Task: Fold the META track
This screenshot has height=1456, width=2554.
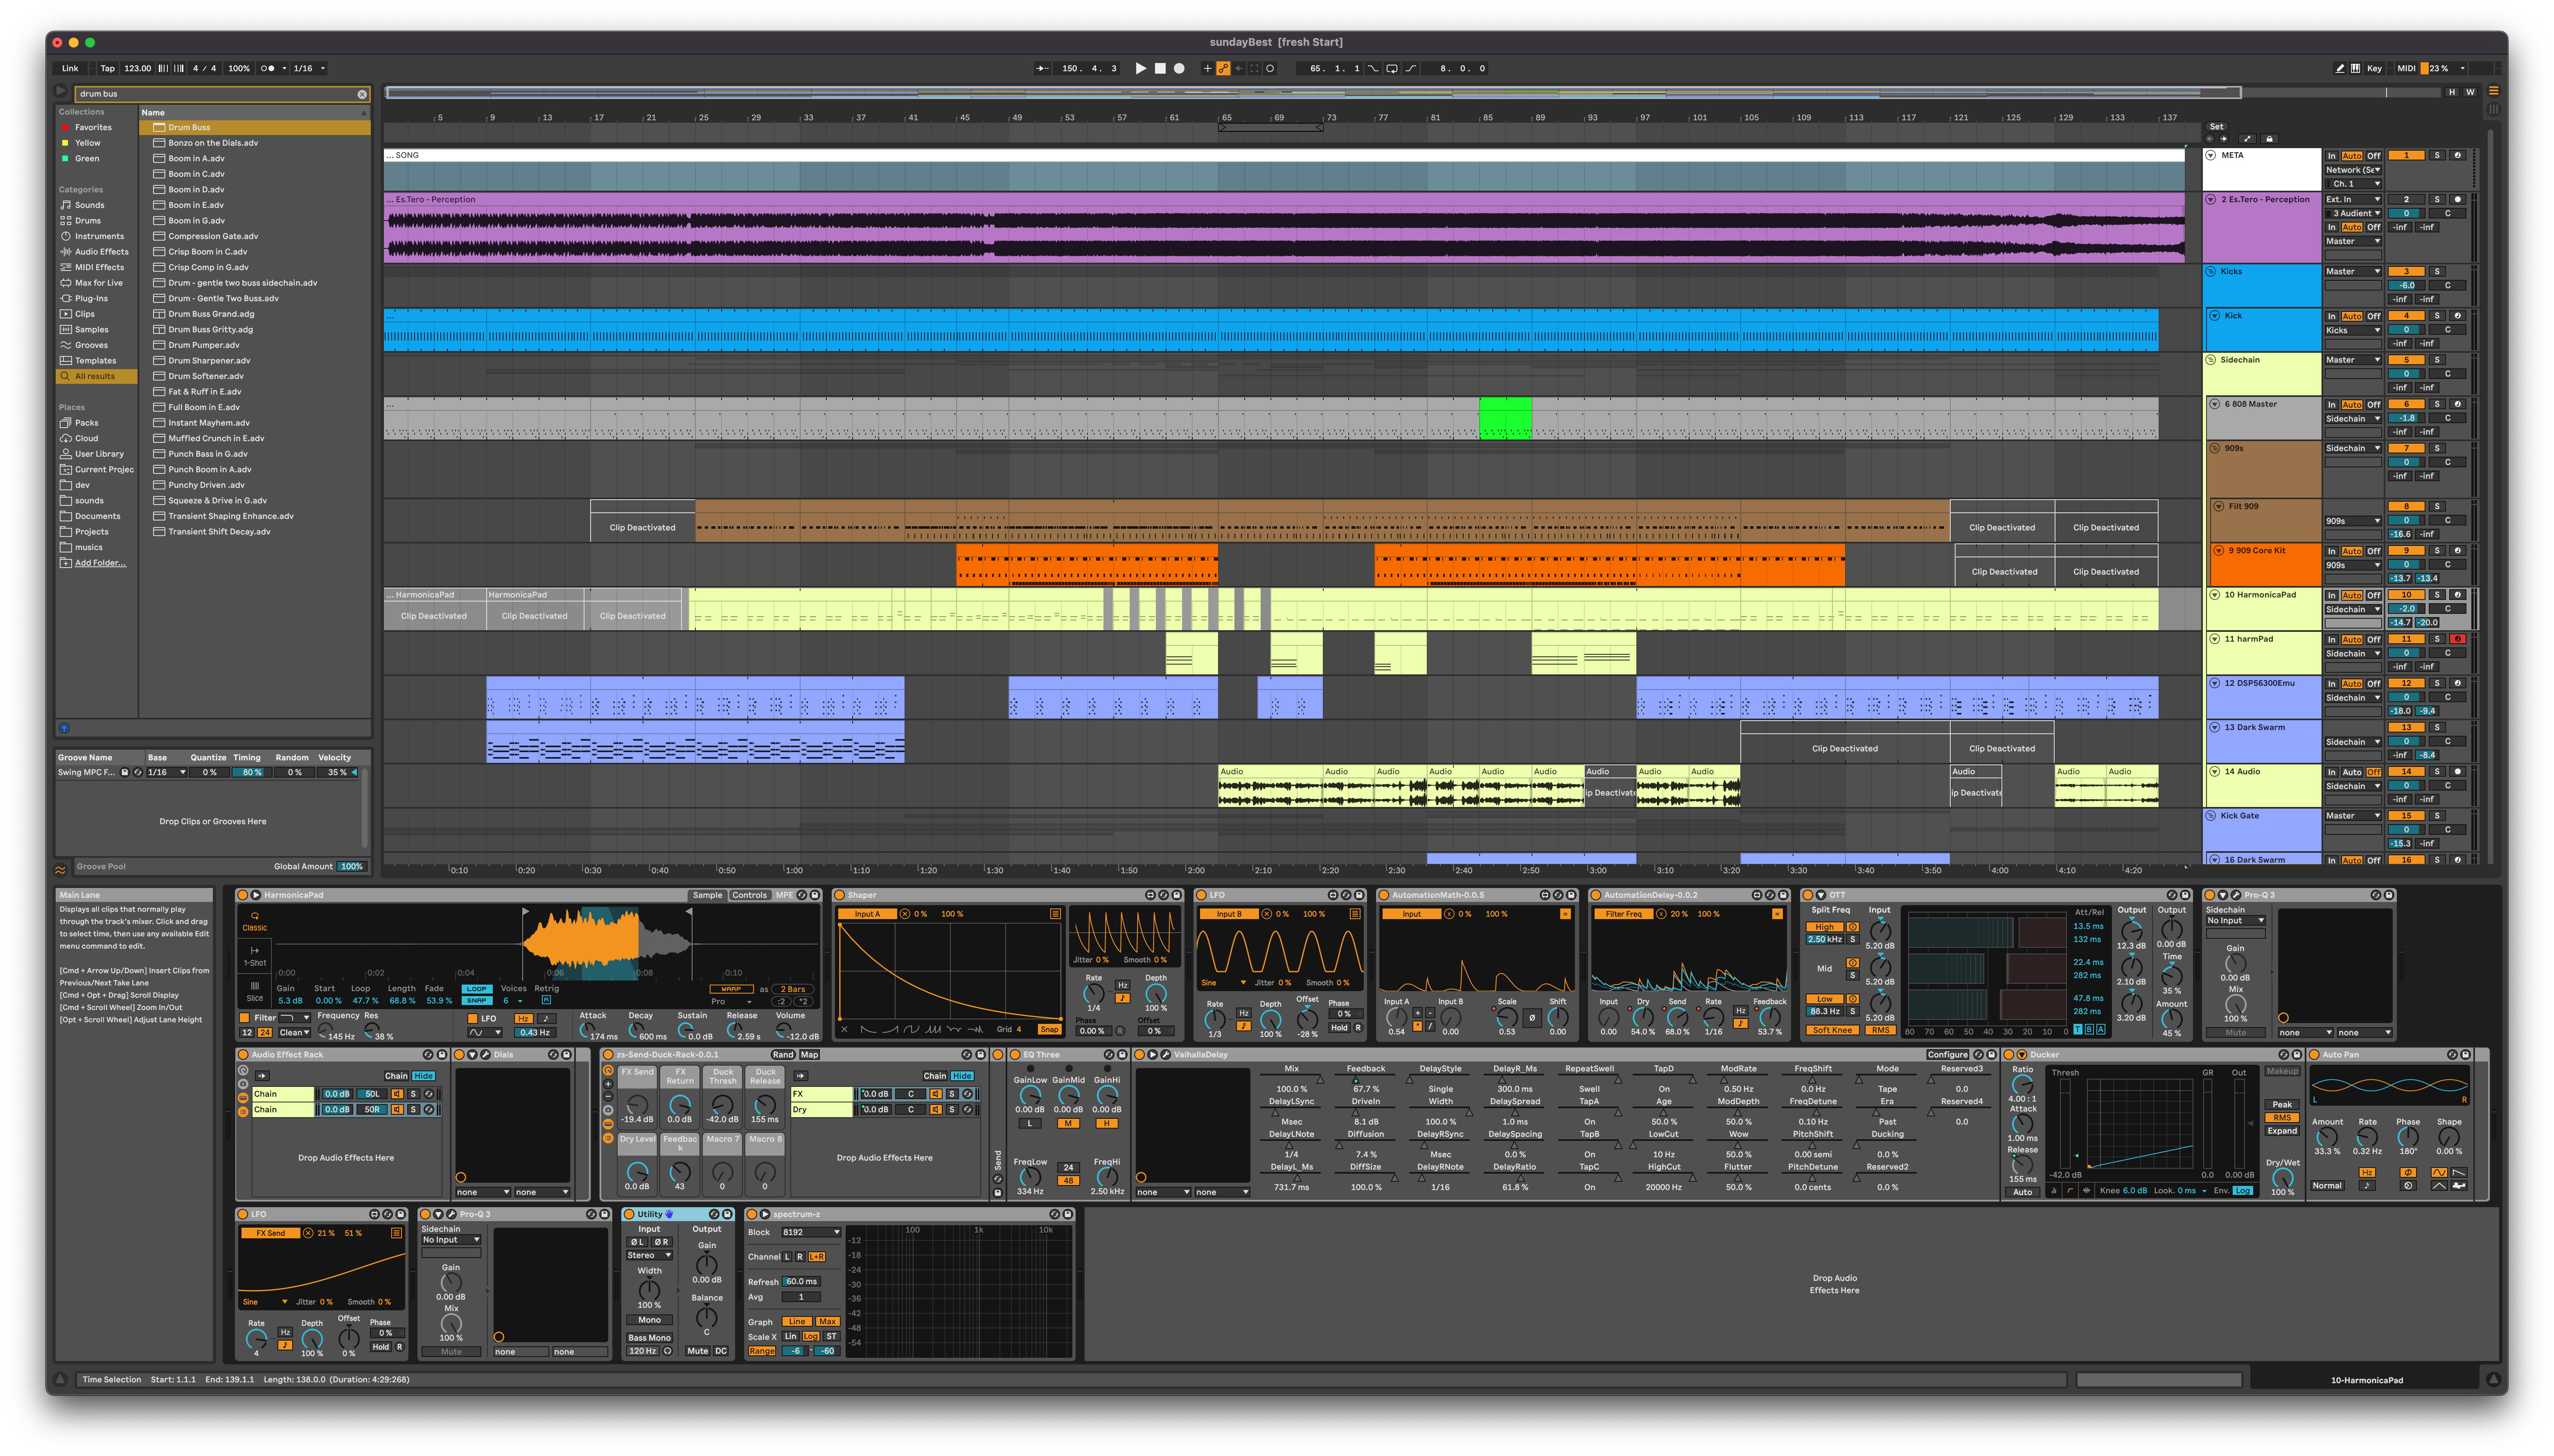Action: pyautogui.click(x=2211, y=156)
